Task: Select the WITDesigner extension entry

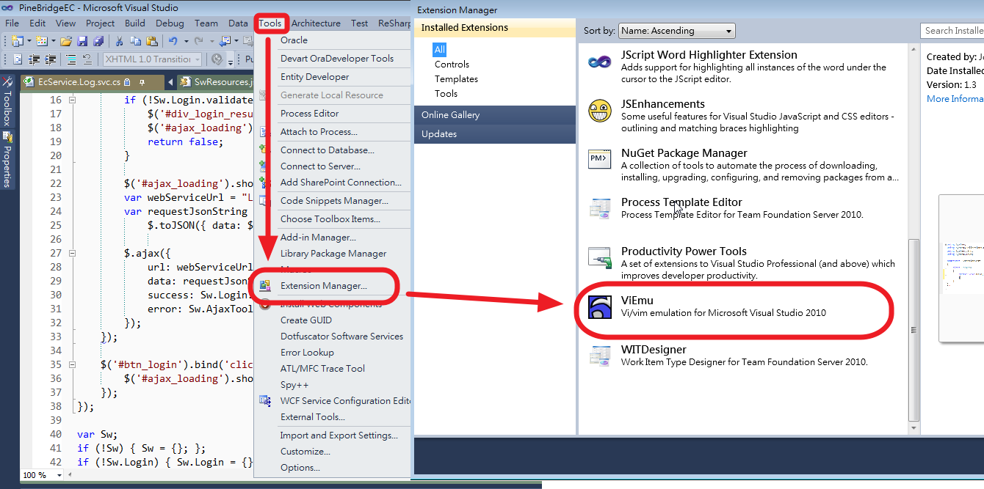Action: [742, 356]
